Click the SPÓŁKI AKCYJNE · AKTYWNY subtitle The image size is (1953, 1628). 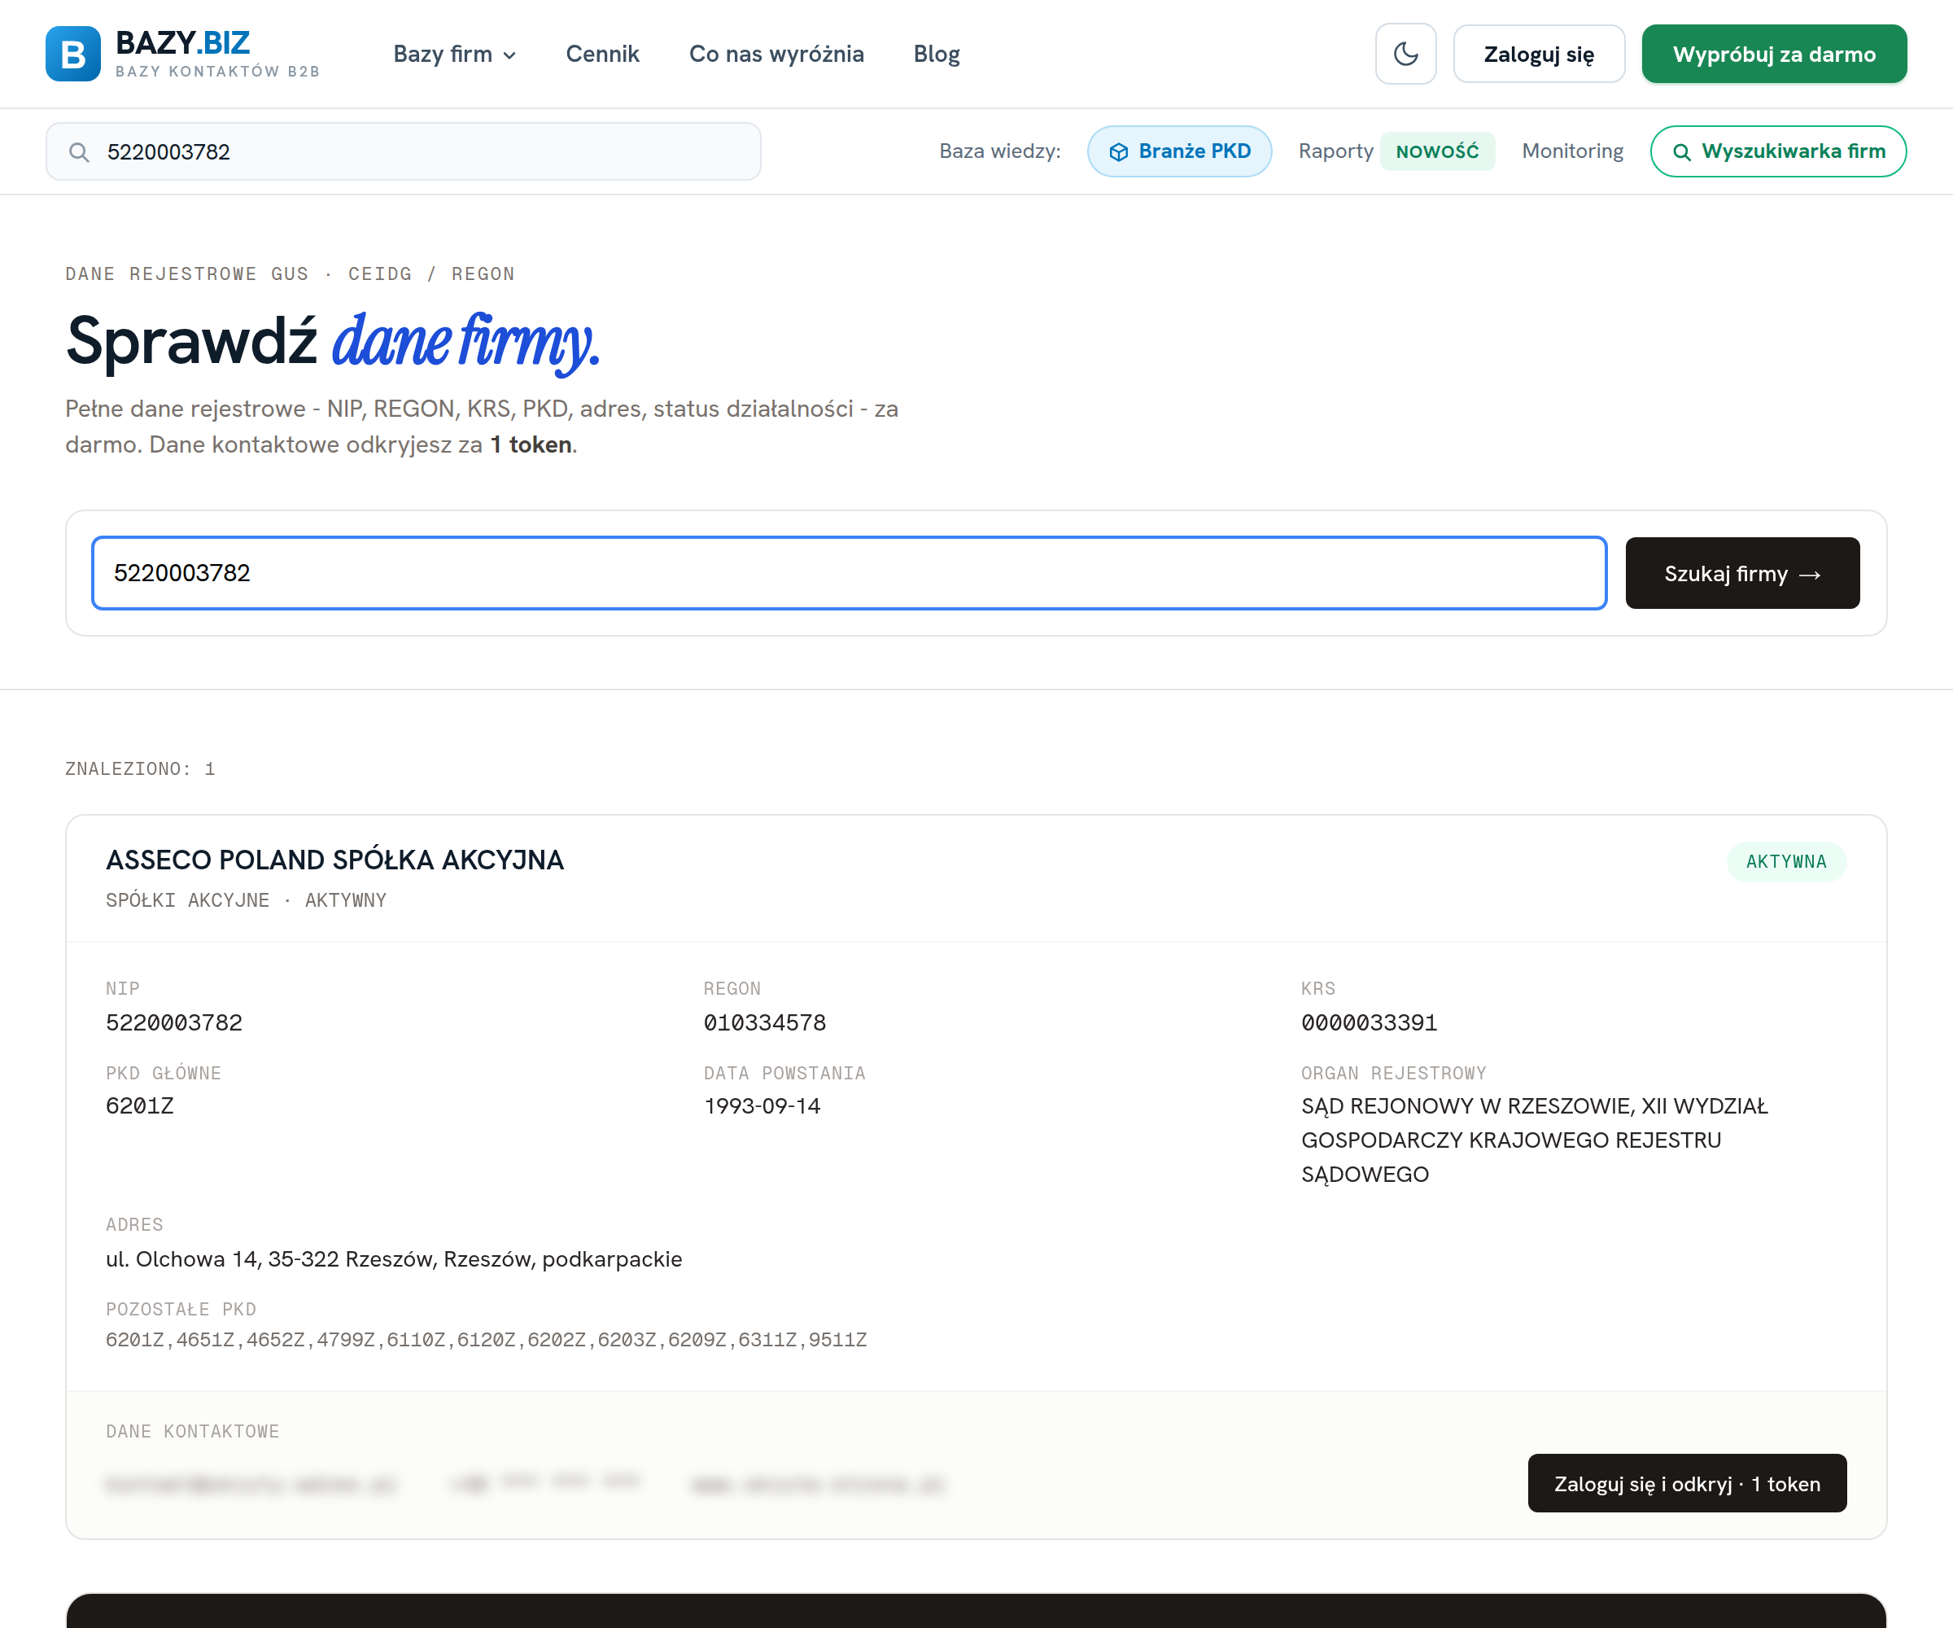[247, 899]
